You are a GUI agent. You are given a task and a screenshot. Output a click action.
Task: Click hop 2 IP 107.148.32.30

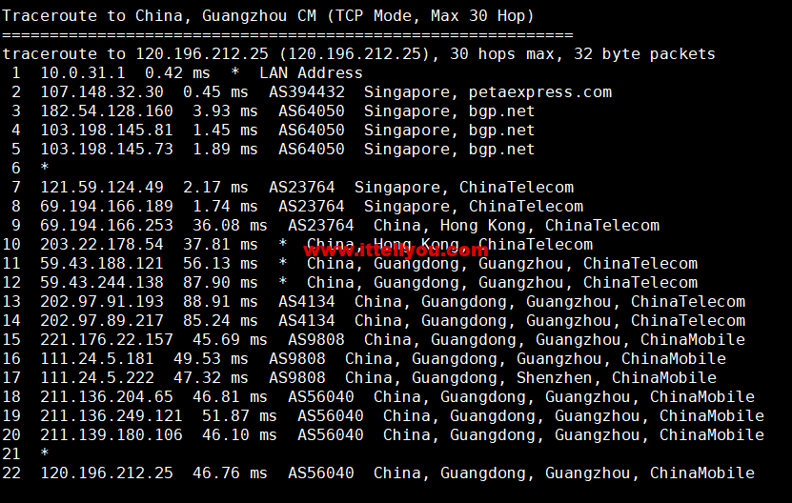[x=102, y=91]
